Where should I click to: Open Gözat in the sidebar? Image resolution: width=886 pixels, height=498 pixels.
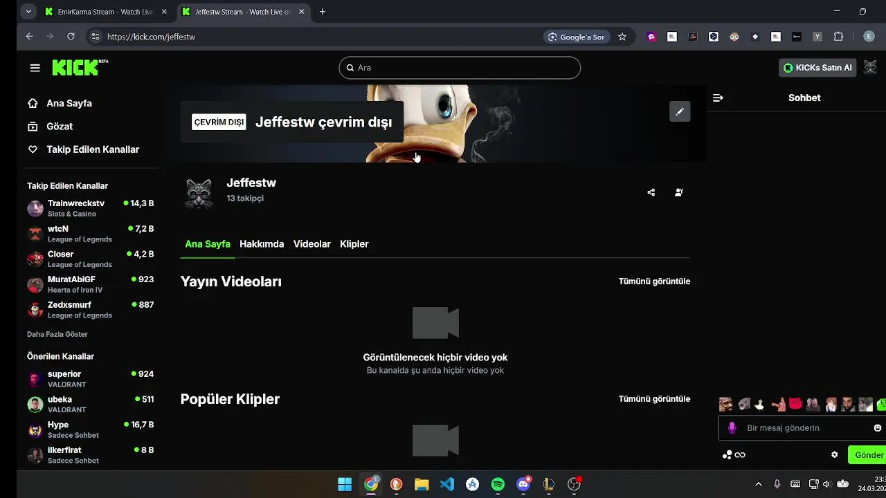[60, 127]
